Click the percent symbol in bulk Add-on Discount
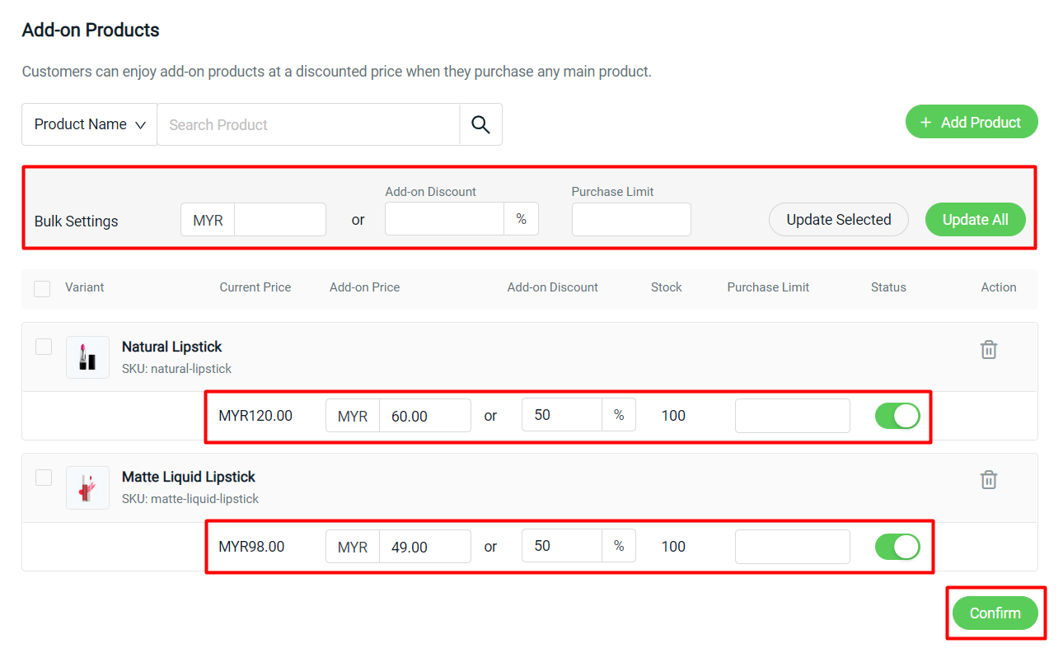 point(521,218)
